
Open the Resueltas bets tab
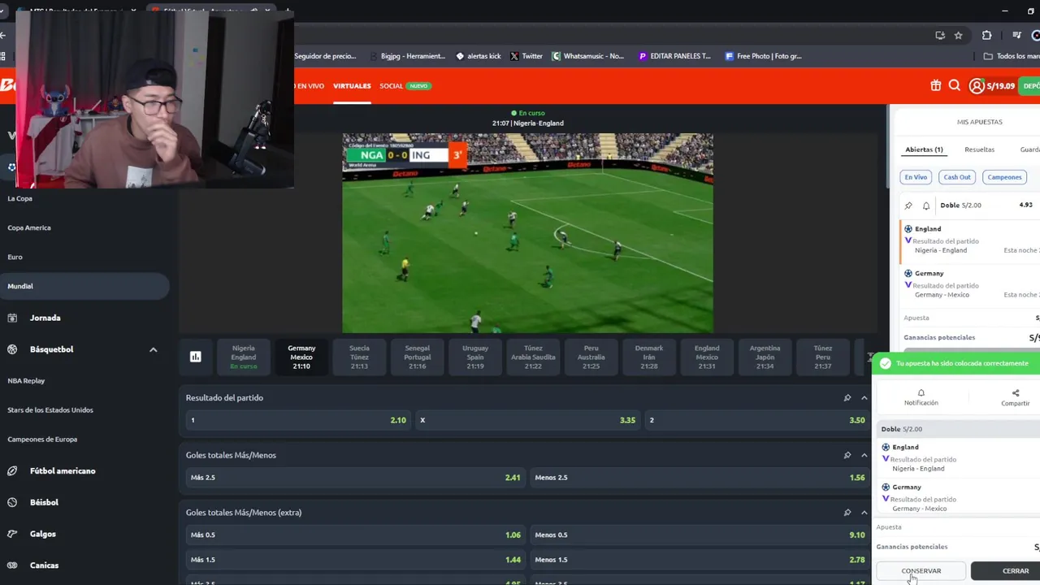point(979,149)
